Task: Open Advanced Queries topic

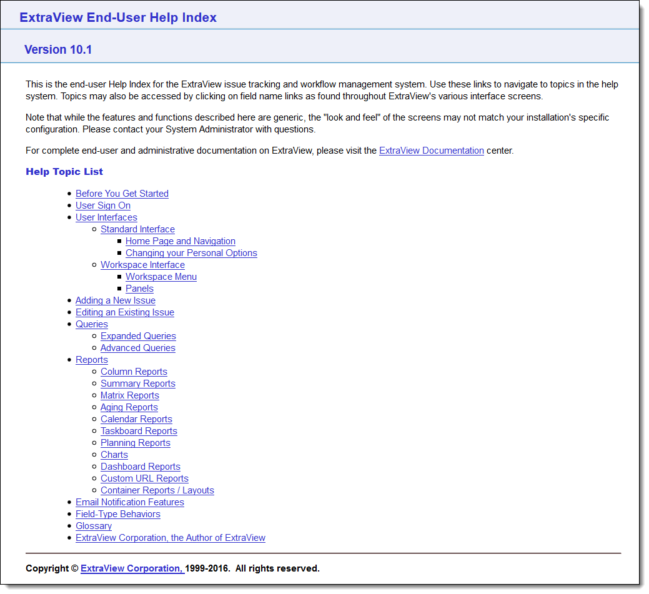Action: pyautogui.click(x=138, y=348)
